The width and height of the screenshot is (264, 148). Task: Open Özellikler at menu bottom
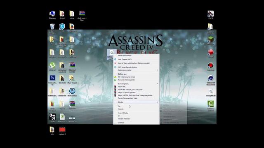(x=136, y=123)
